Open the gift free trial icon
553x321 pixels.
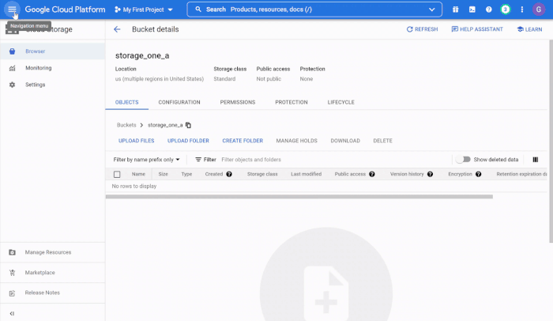click(455, 9)
